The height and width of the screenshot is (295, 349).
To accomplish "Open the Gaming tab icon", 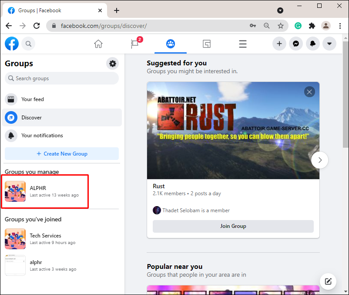I will tap(207, 44).
